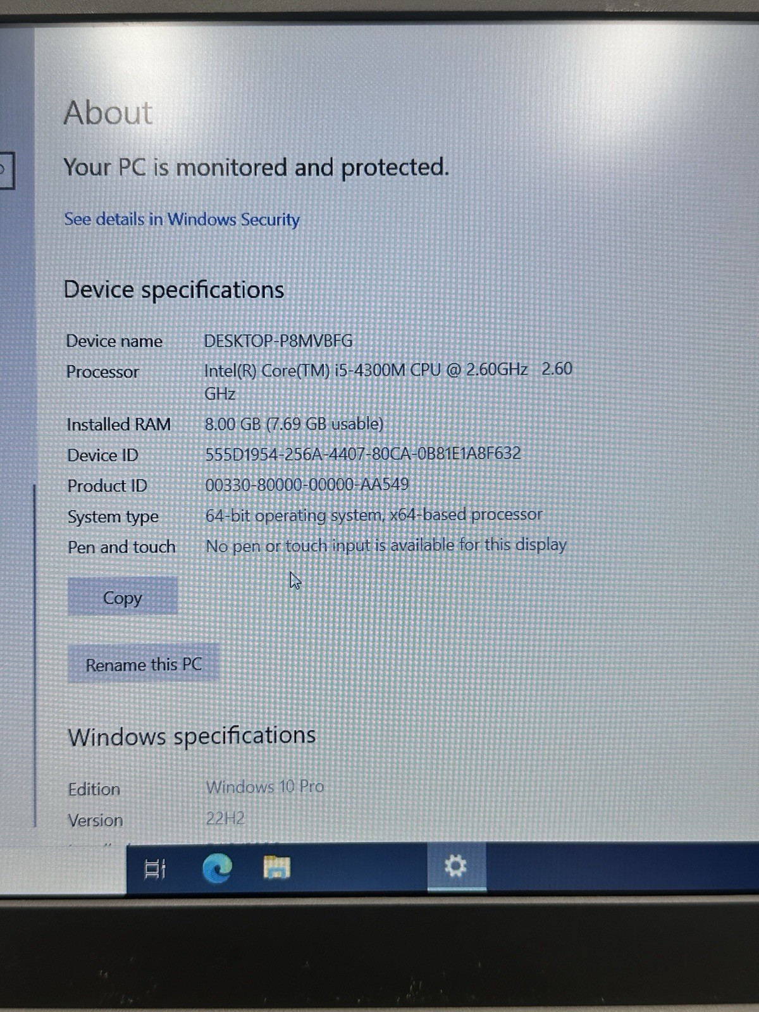This screenshot has width=759, height=1012.
Task: Click the Edition label
Action: 94,789
